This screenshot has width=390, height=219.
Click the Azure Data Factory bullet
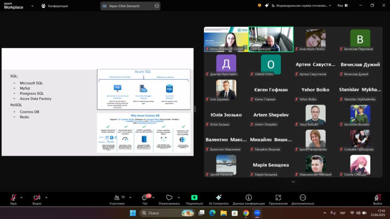(x=35, y=98)
